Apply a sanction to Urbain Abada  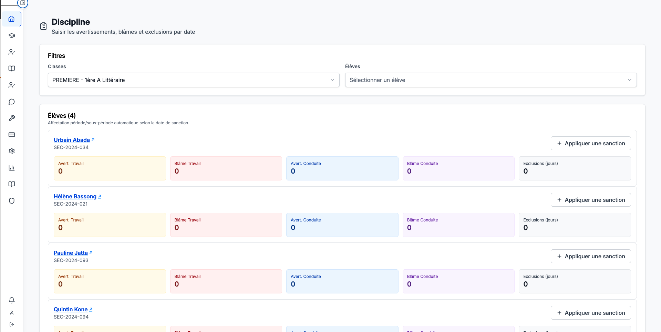(591, 143)
